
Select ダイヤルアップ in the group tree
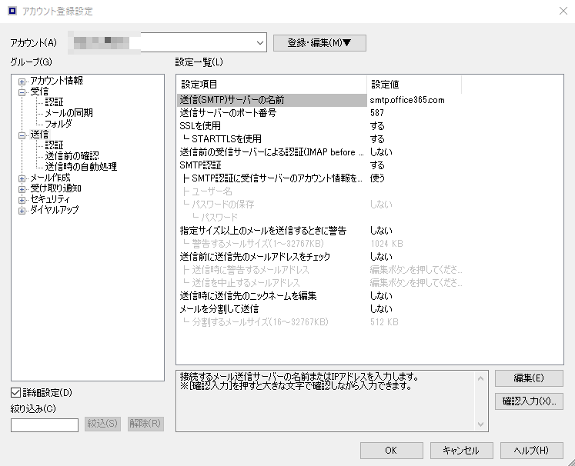[55, 210]
